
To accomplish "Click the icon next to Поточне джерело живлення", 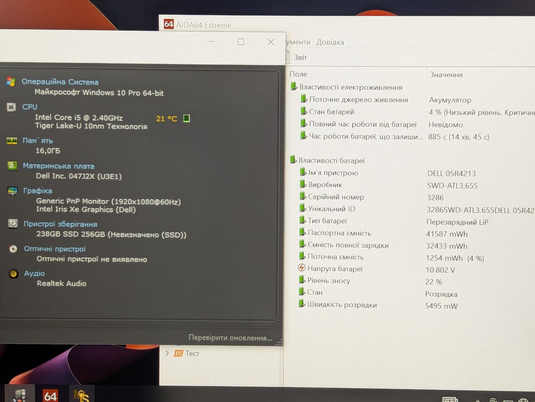I will click(304, 99).
